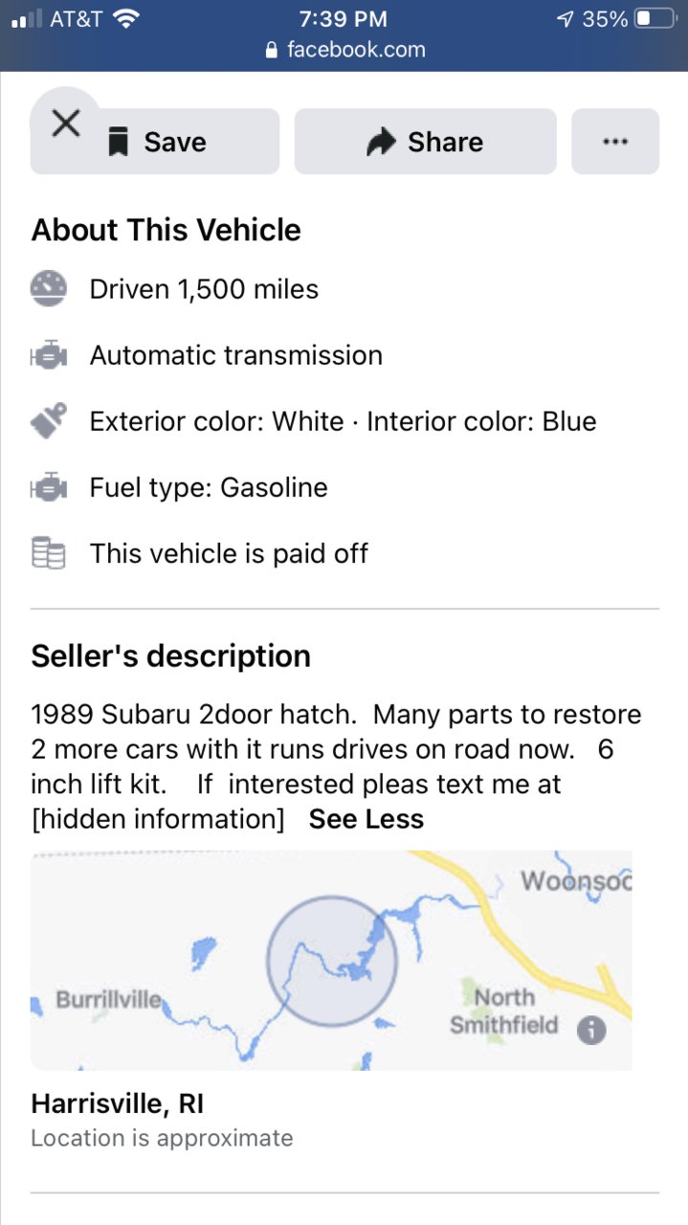Screen dimensions: 688x1225
Task: Tap the odometer icon beside Driven 1,500 miles
Action: (x=49, y=288)
